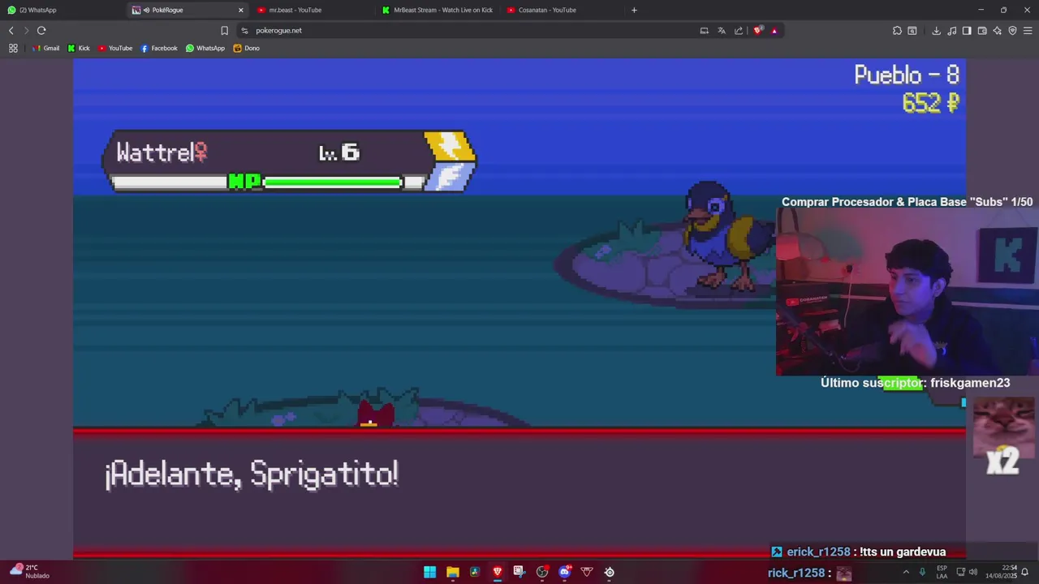Install app icon in address bar

704,31
